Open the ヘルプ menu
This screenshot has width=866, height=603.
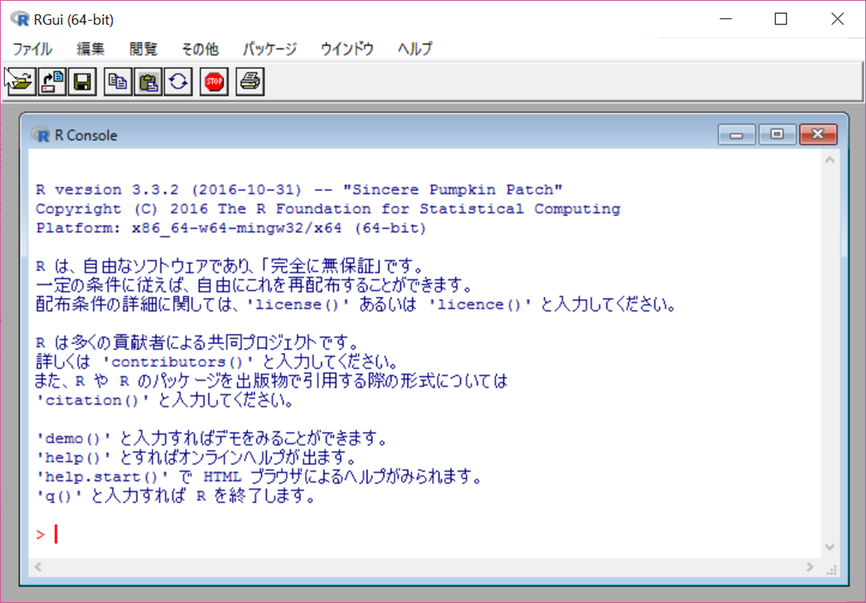pyautogui.click(x=415, y=49)
